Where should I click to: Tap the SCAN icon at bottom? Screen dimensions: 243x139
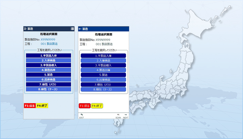[118, 116]
